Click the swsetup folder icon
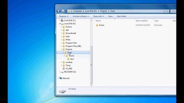 click(64, 62)
